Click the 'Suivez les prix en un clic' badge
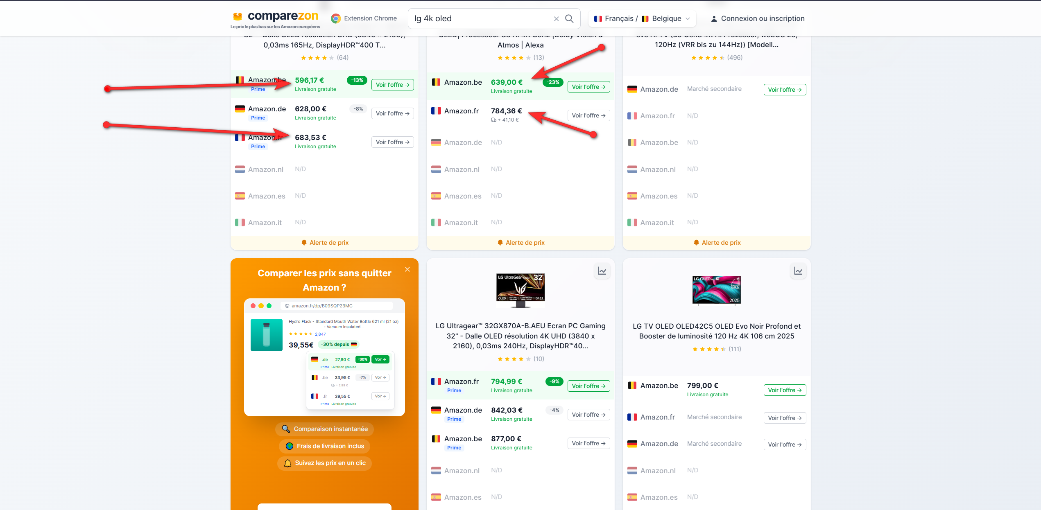 pos(325,463)
